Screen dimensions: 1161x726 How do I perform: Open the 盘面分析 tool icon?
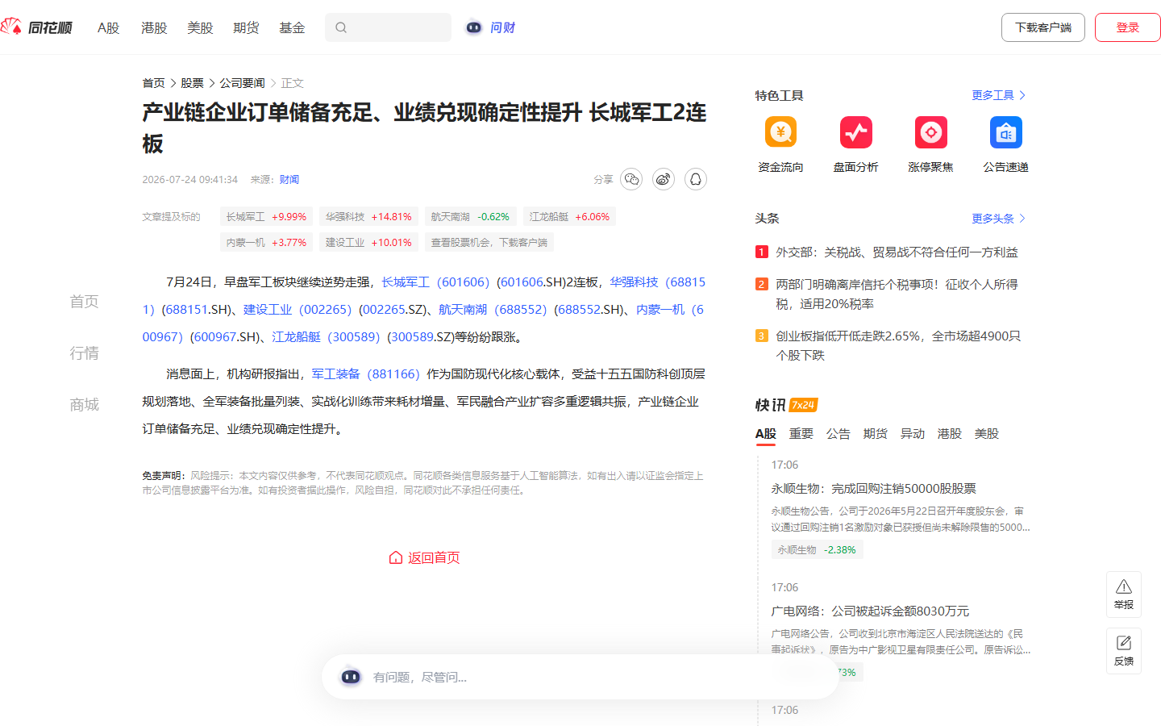[x=856, y=132]
